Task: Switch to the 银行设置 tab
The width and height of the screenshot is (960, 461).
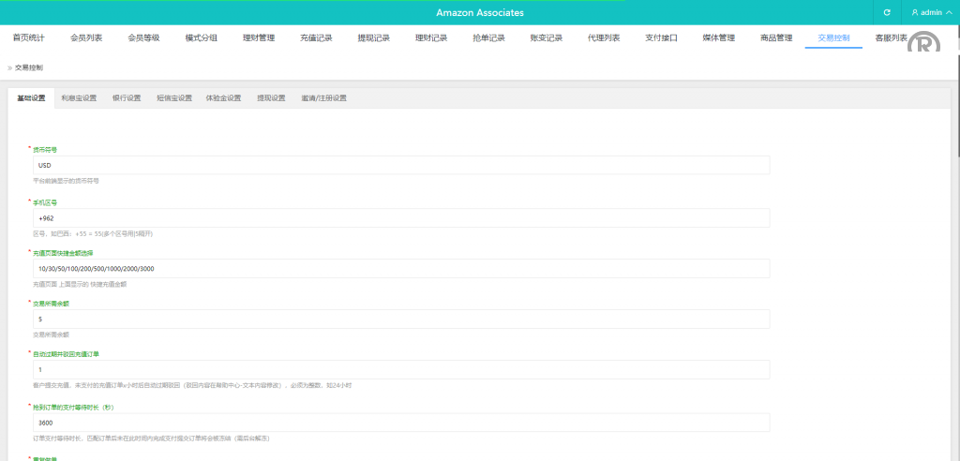Action: 127,98
